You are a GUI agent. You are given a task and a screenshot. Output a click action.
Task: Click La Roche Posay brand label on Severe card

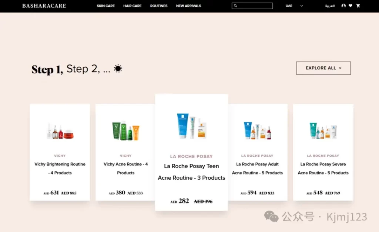(323, 156)
